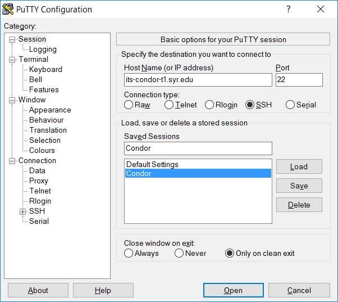Open the Window category
The height and width of the screenshot is (302, 338).
(x=32, y=100)
